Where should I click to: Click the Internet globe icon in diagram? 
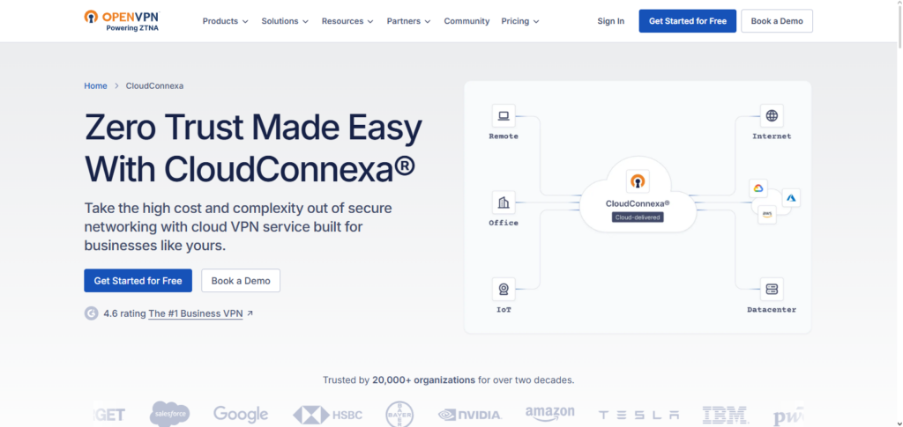772,115
